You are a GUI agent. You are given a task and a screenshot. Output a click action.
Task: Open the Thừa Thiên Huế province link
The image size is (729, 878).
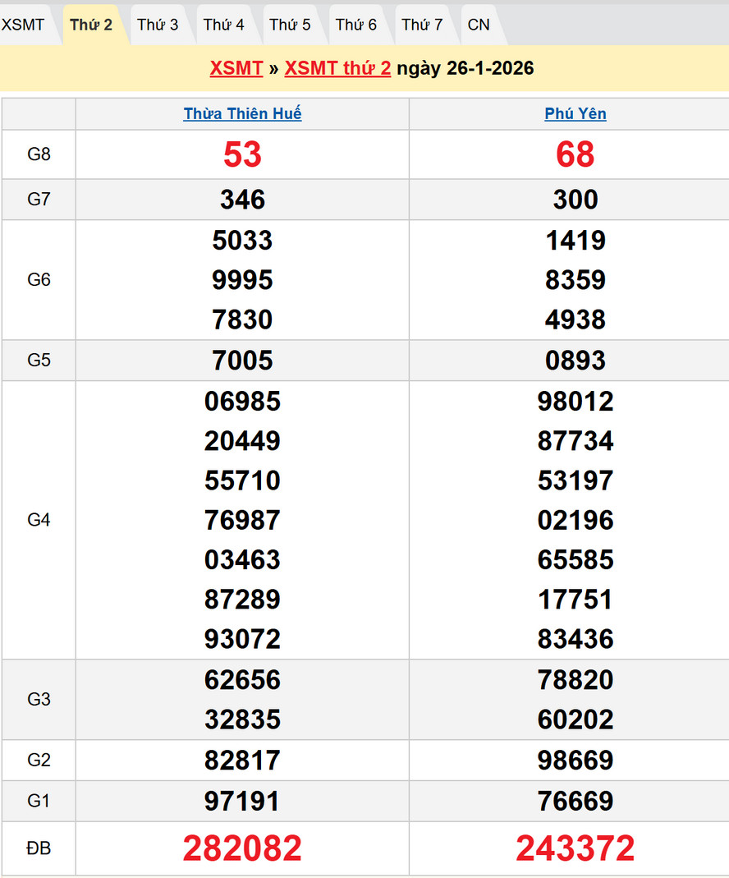242,114
